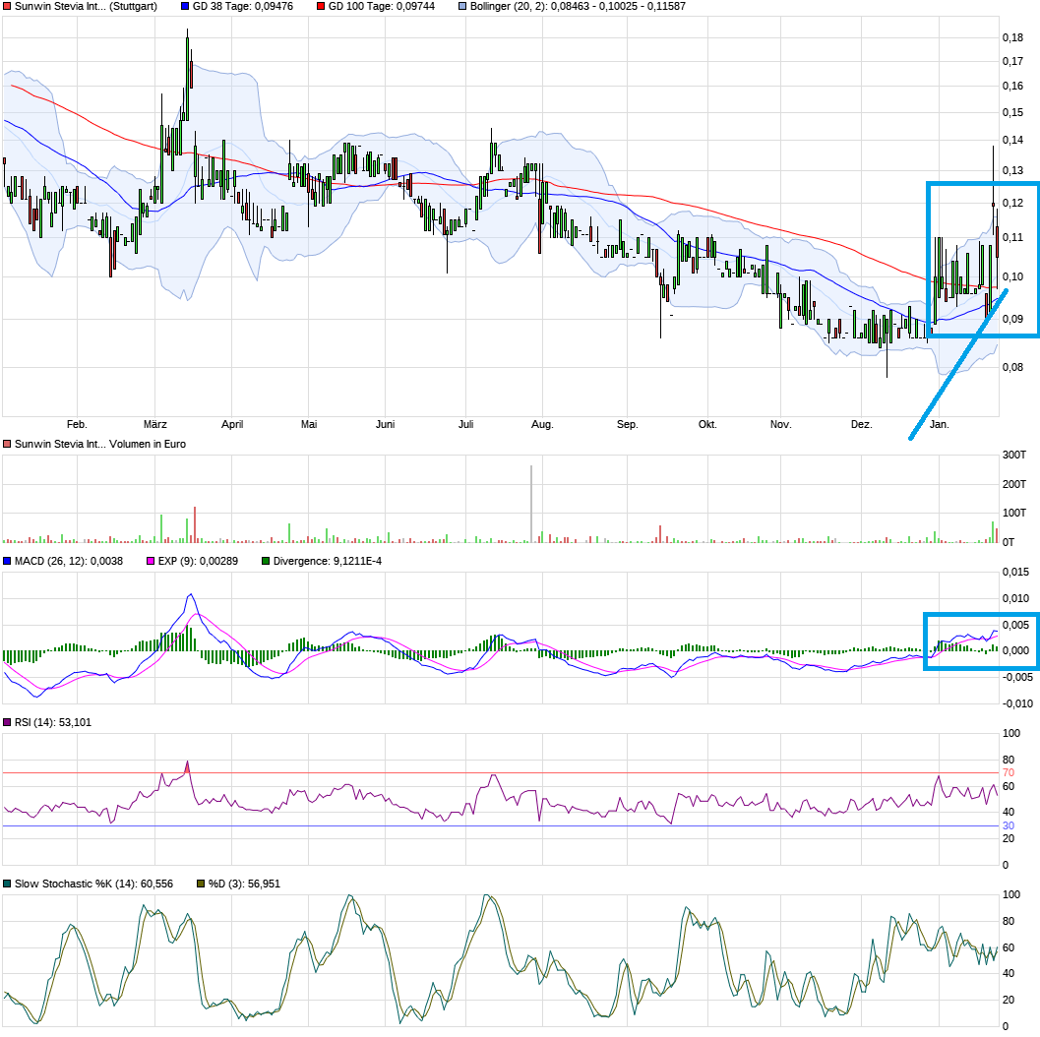1040x1037 pixels.
Task: Click the 'GD 100 Tage: 0,09744' label
Action: tap(382, 6)
